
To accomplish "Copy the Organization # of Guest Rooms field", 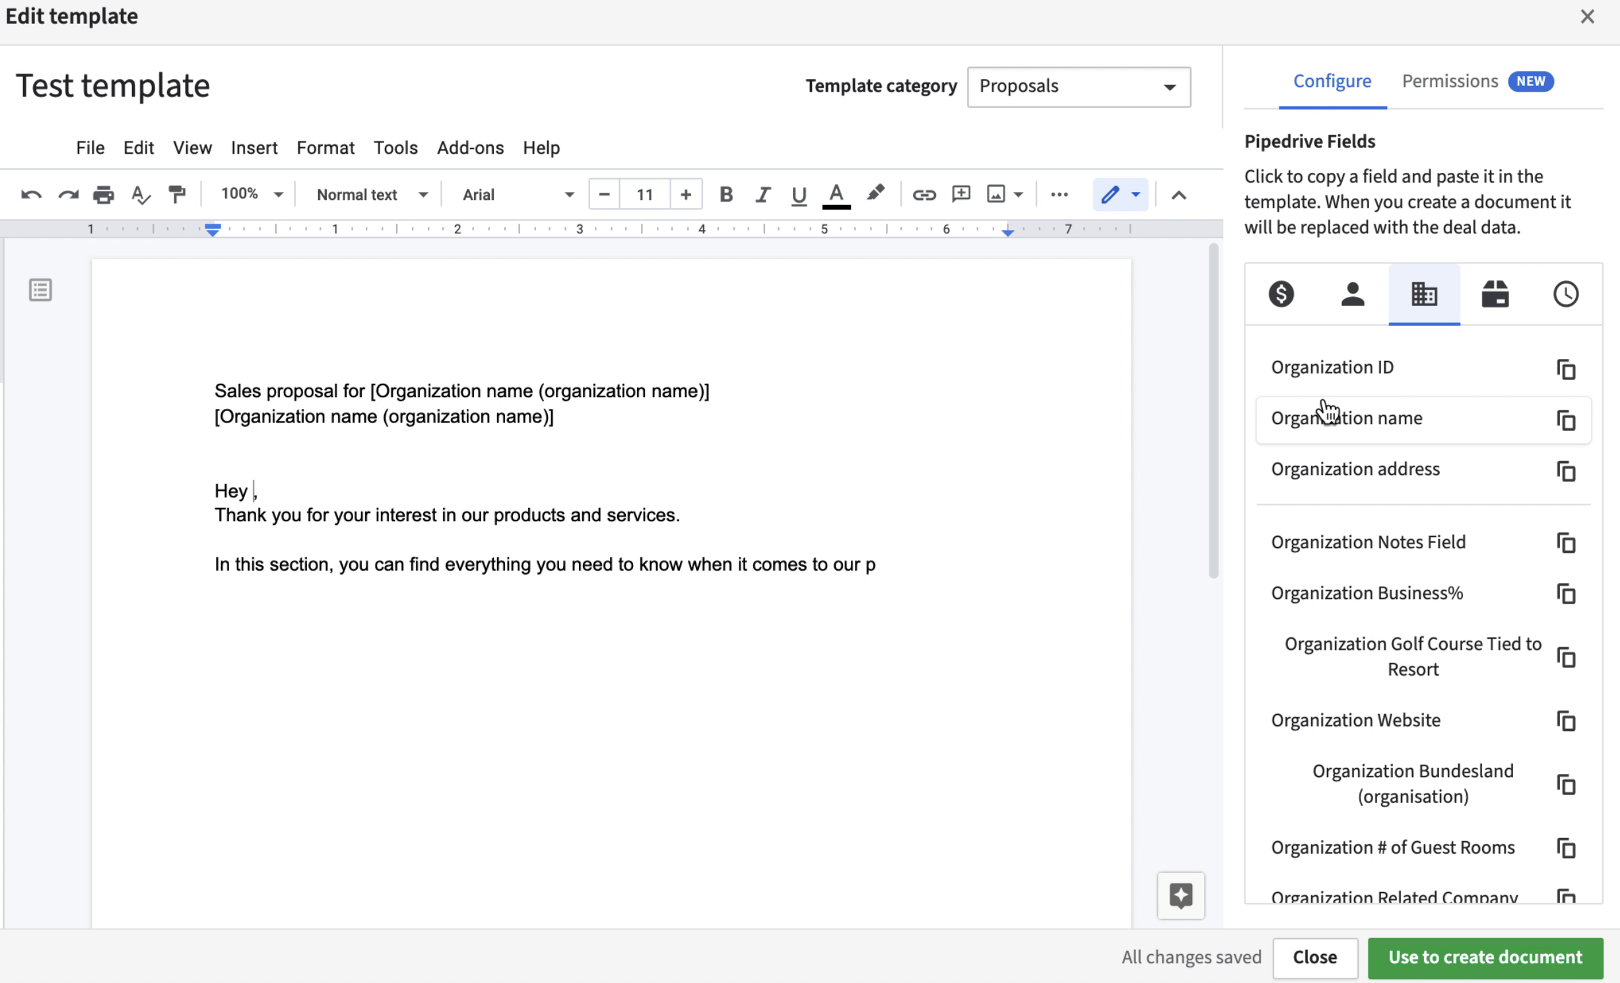I will pos(1566,848).
